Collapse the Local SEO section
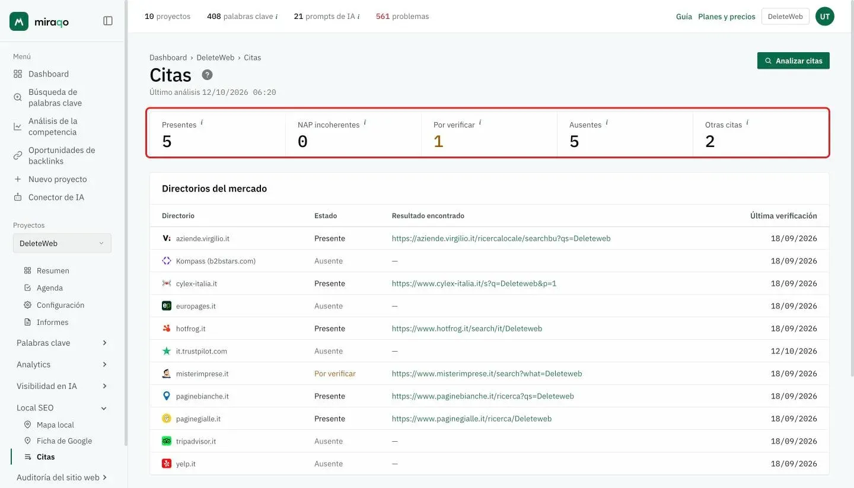854x488 pixels. click(62, 408)
